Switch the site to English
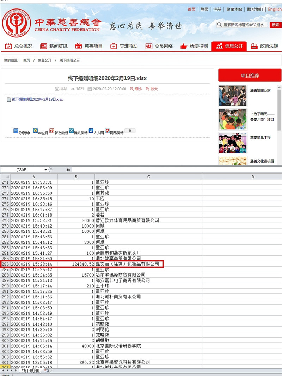Screen dimensions: 282x376 tap(275, 10)
